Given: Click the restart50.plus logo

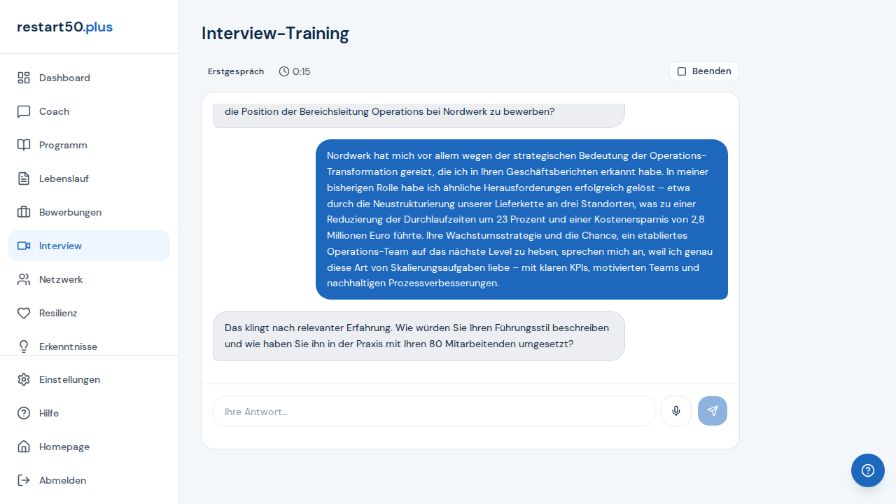Looking at the screenshot, I should [64, 27].
